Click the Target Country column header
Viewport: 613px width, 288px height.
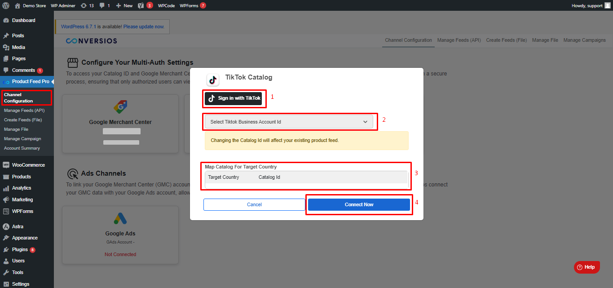click(x=224, y=177)
